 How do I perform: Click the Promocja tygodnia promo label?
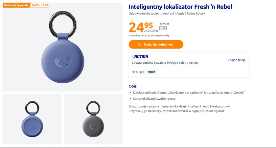tap(16, 5)
